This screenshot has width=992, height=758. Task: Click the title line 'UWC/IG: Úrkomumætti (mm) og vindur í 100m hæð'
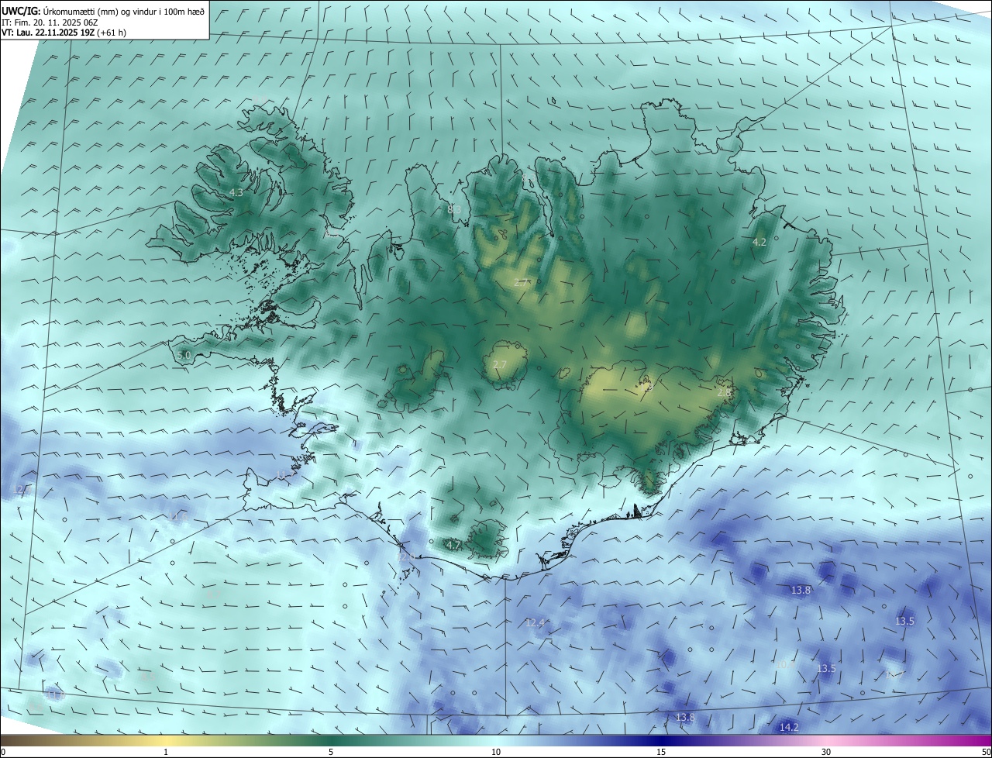click(103, 10)
